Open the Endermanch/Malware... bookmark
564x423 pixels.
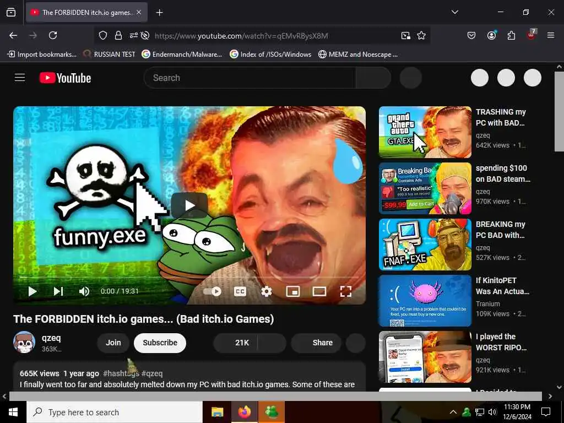coord(182,55)
